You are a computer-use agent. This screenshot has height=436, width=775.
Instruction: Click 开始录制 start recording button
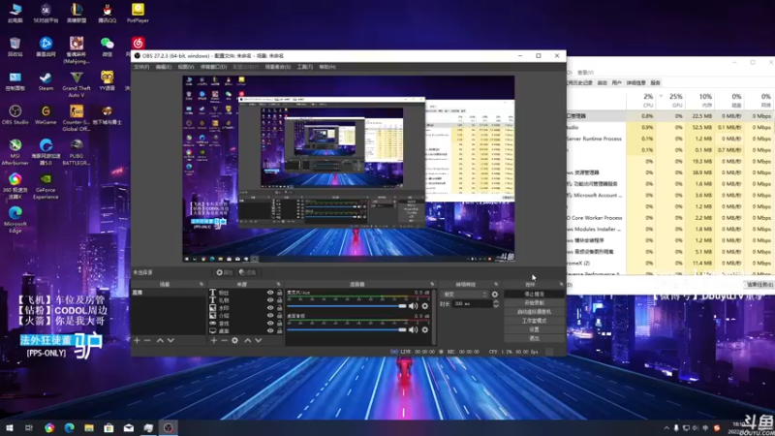tap(535, 303)
